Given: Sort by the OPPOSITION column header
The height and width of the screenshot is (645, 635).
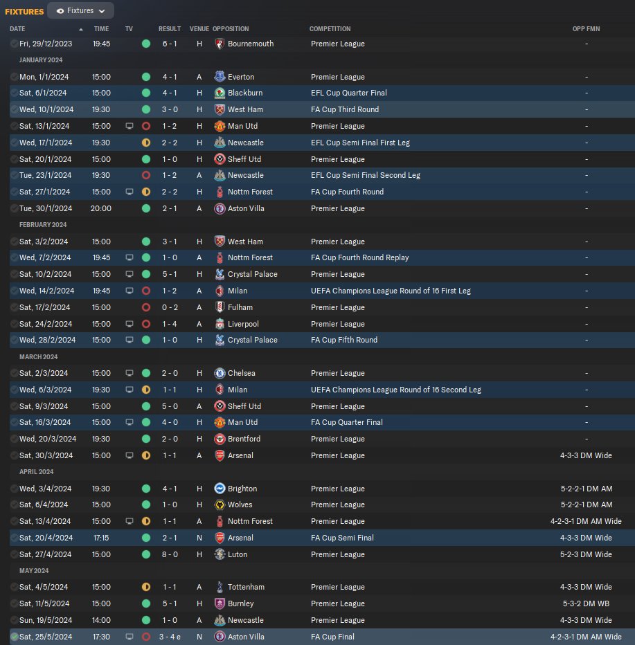Looking at the screenshot, I should 231,29.
